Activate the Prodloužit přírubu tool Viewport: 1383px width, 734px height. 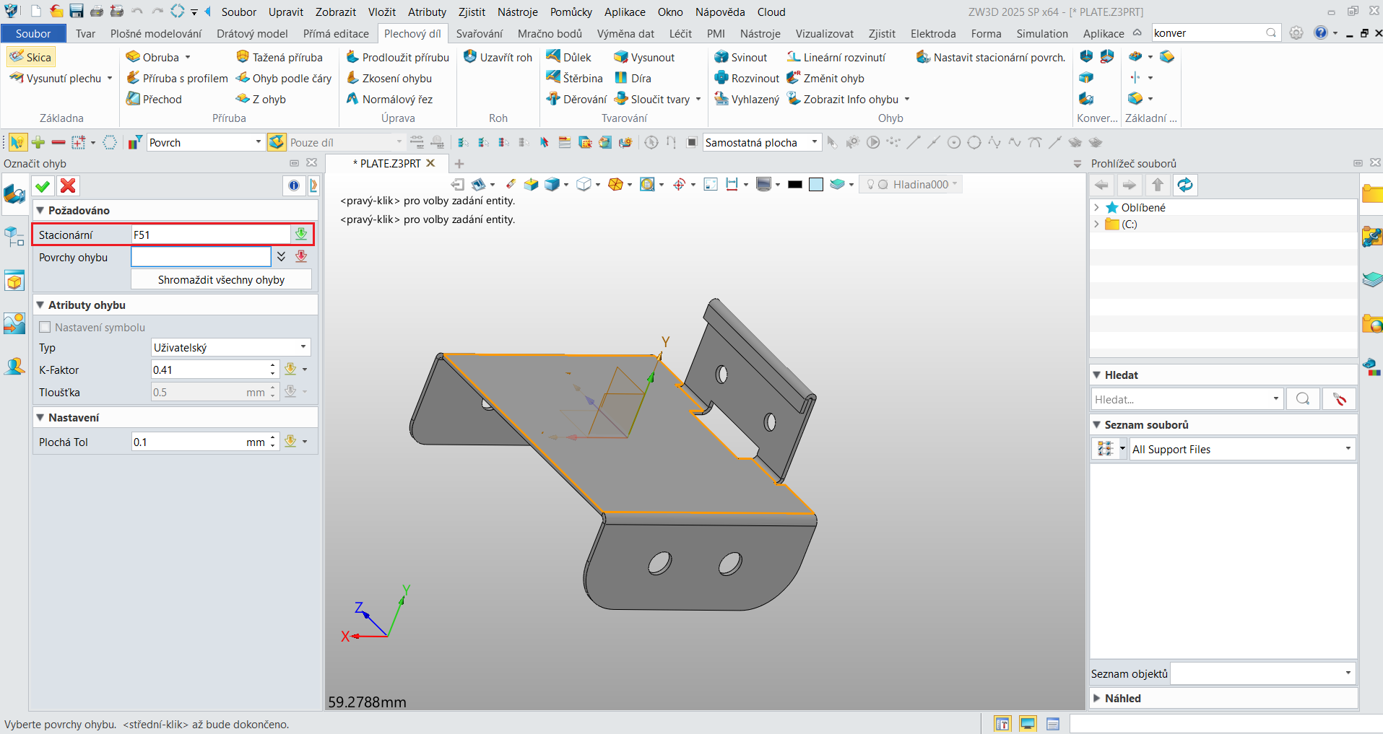point(397,57)
